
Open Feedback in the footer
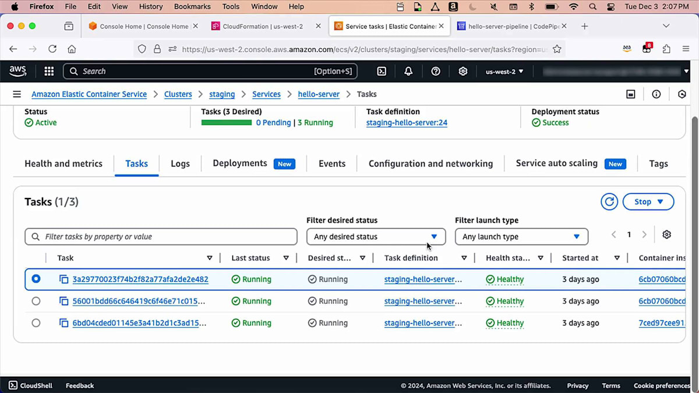coord(80,385)
